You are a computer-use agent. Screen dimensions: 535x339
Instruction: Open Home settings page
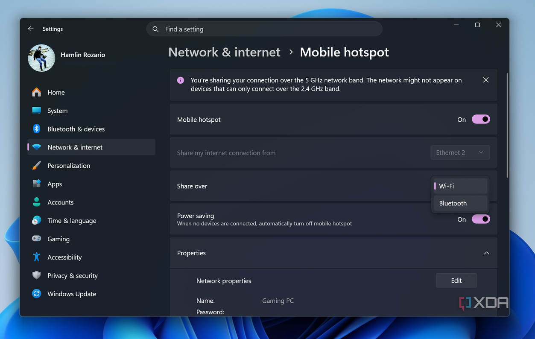pyautogui.click(x=91, y=92)
